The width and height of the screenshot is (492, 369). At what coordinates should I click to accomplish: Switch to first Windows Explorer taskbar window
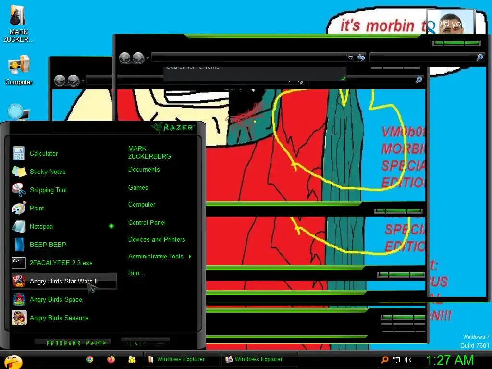181,359
